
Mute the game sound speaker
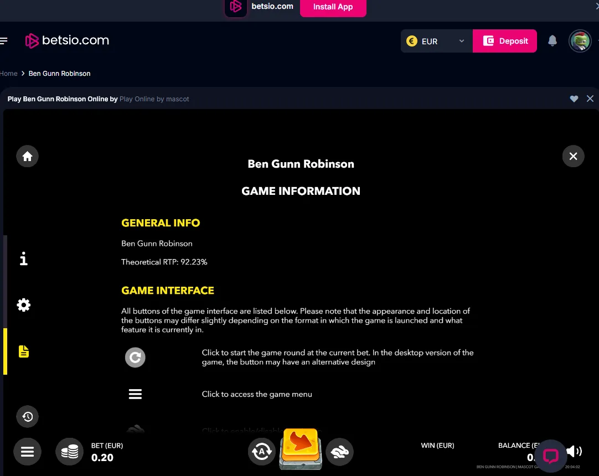pyautogui.click(x=574, y=452)
